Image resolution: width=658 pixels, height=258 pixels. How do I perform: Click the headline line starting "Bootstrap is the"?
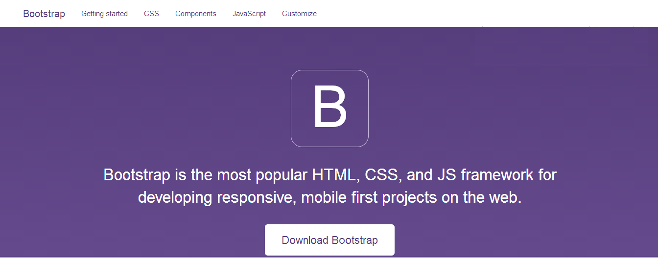[x=329, y=175]
